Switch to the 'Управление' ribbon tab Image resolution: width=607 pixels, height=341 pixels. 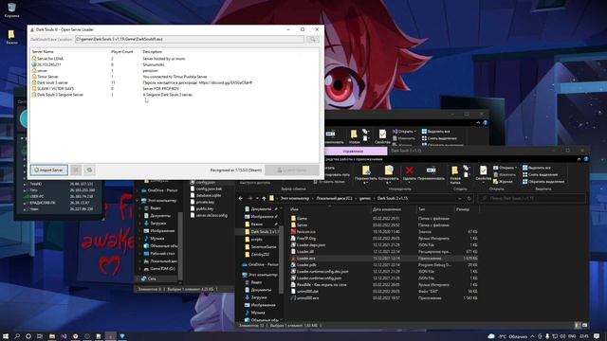coord(353,152)
